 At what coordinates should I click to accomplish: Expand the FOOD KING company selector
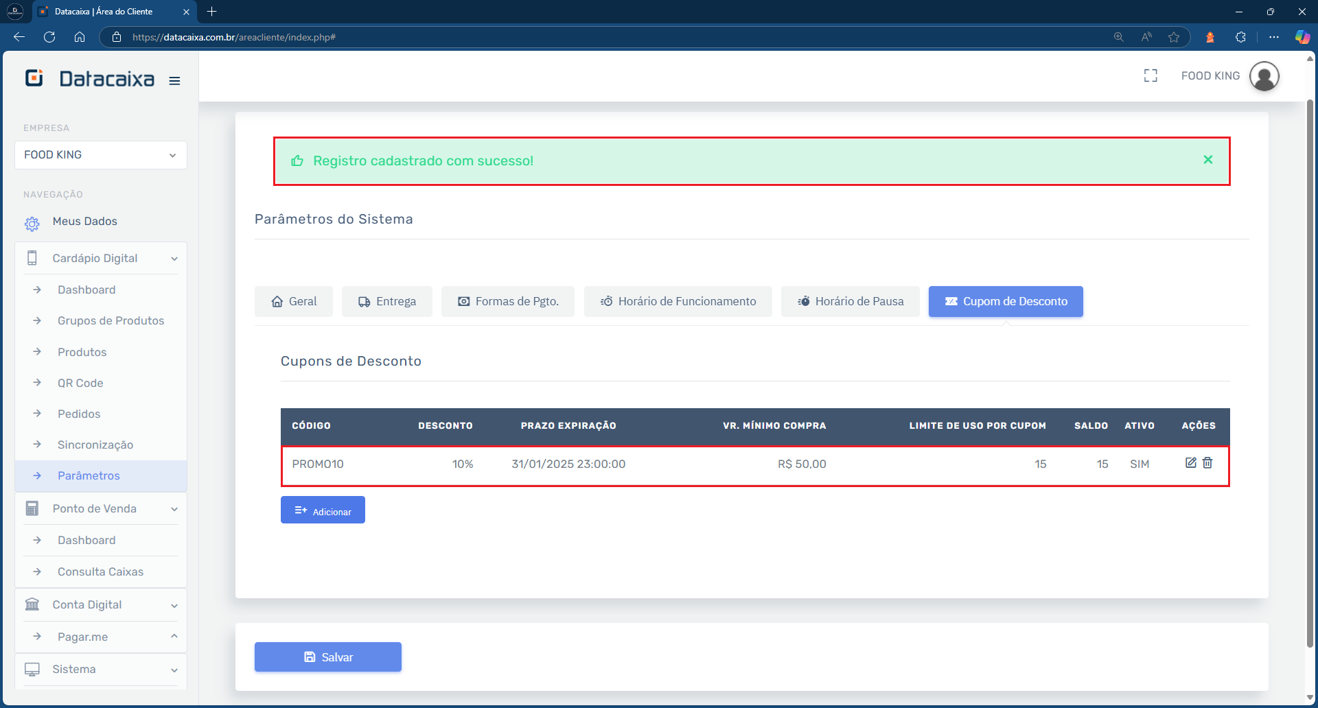tap(173, 155)
